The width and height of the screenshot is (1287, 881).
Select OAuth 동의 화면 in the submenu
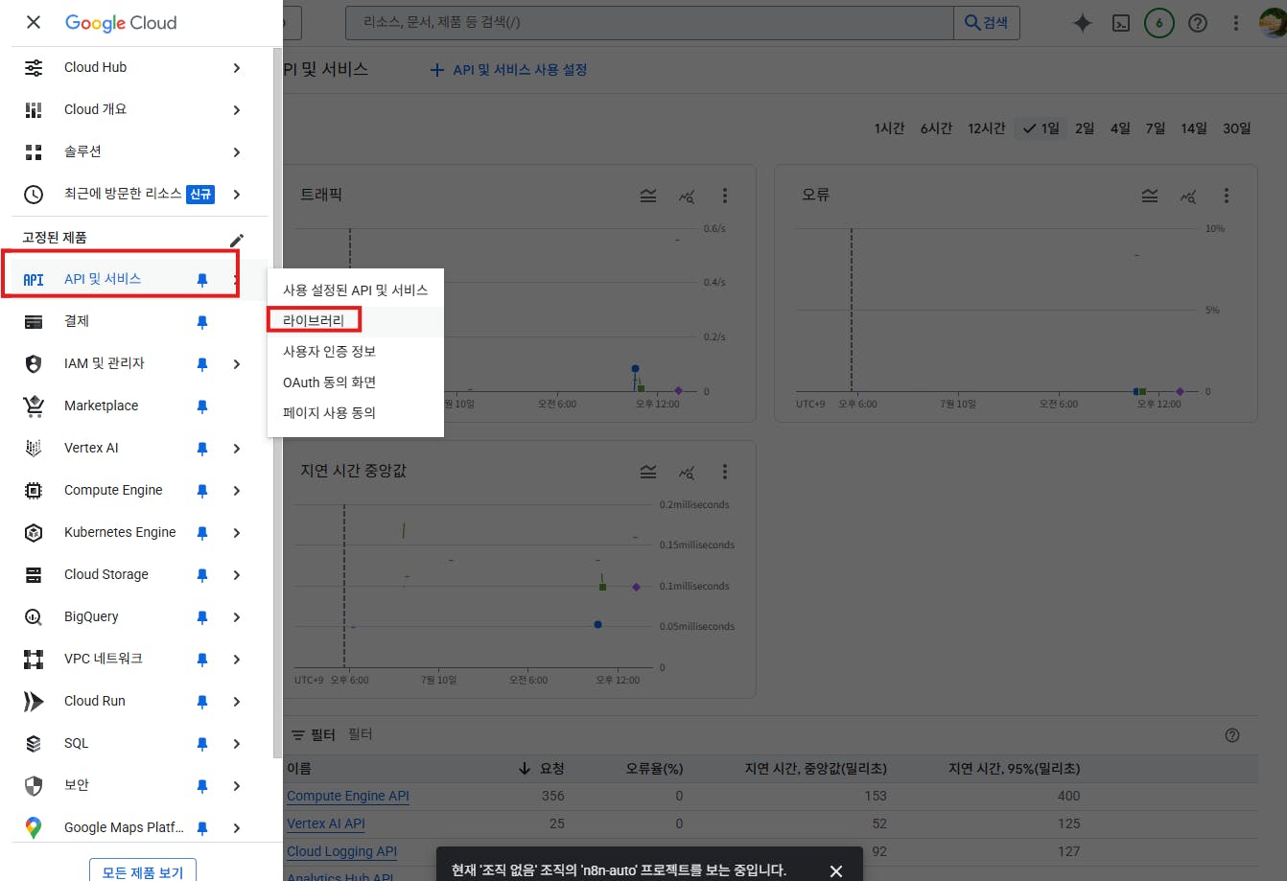point(355,382)
